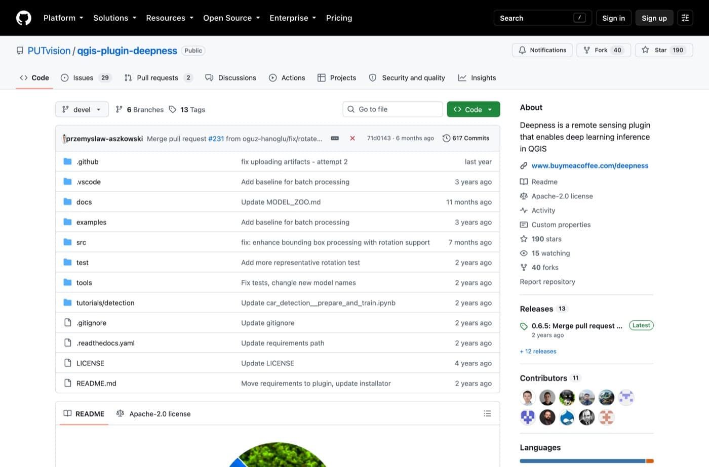709x467 pixels.
Task: Open the .github folder icon
Action: point(67,161)
